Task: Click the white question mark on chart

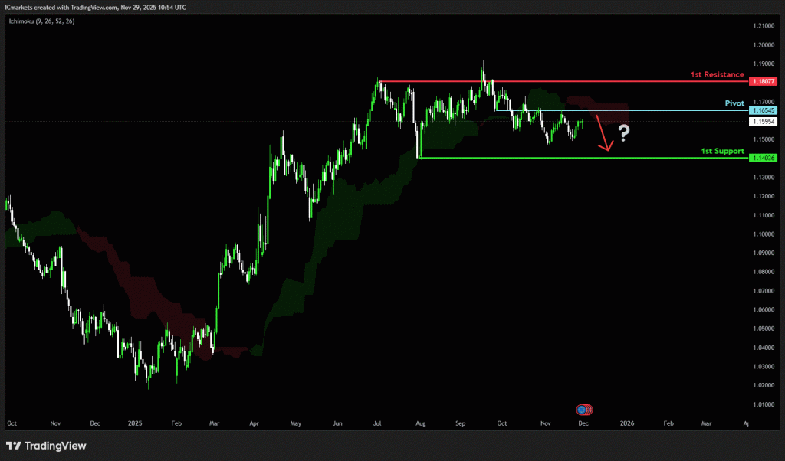Action: [625, 135]
